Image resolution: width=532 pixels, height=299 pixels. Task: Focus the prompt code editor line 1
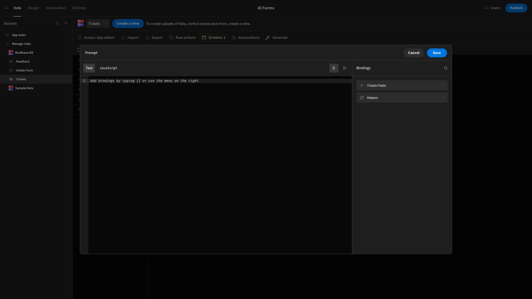(x=220, y=81)
